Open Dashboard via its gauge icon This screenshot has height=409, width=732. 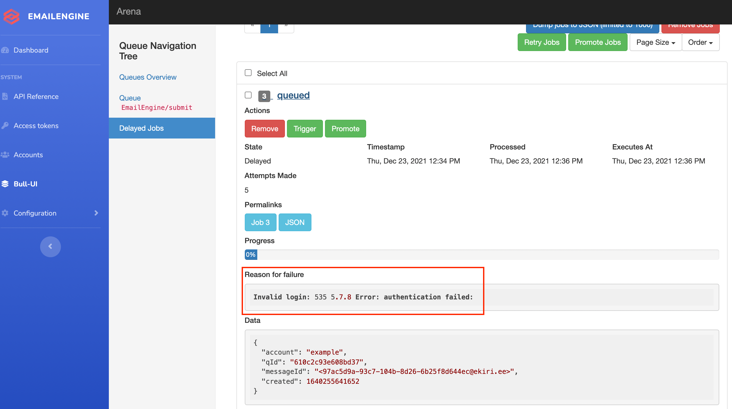click(x=5, y=50)
